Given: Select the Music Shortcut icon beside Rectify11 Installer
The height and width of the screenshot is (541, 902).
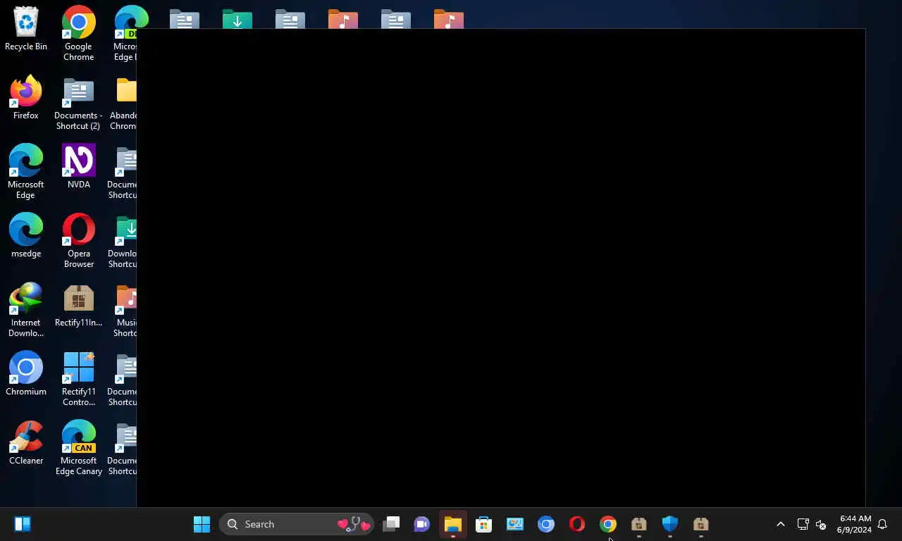Looking at the screenshot, I should point(125,310).
